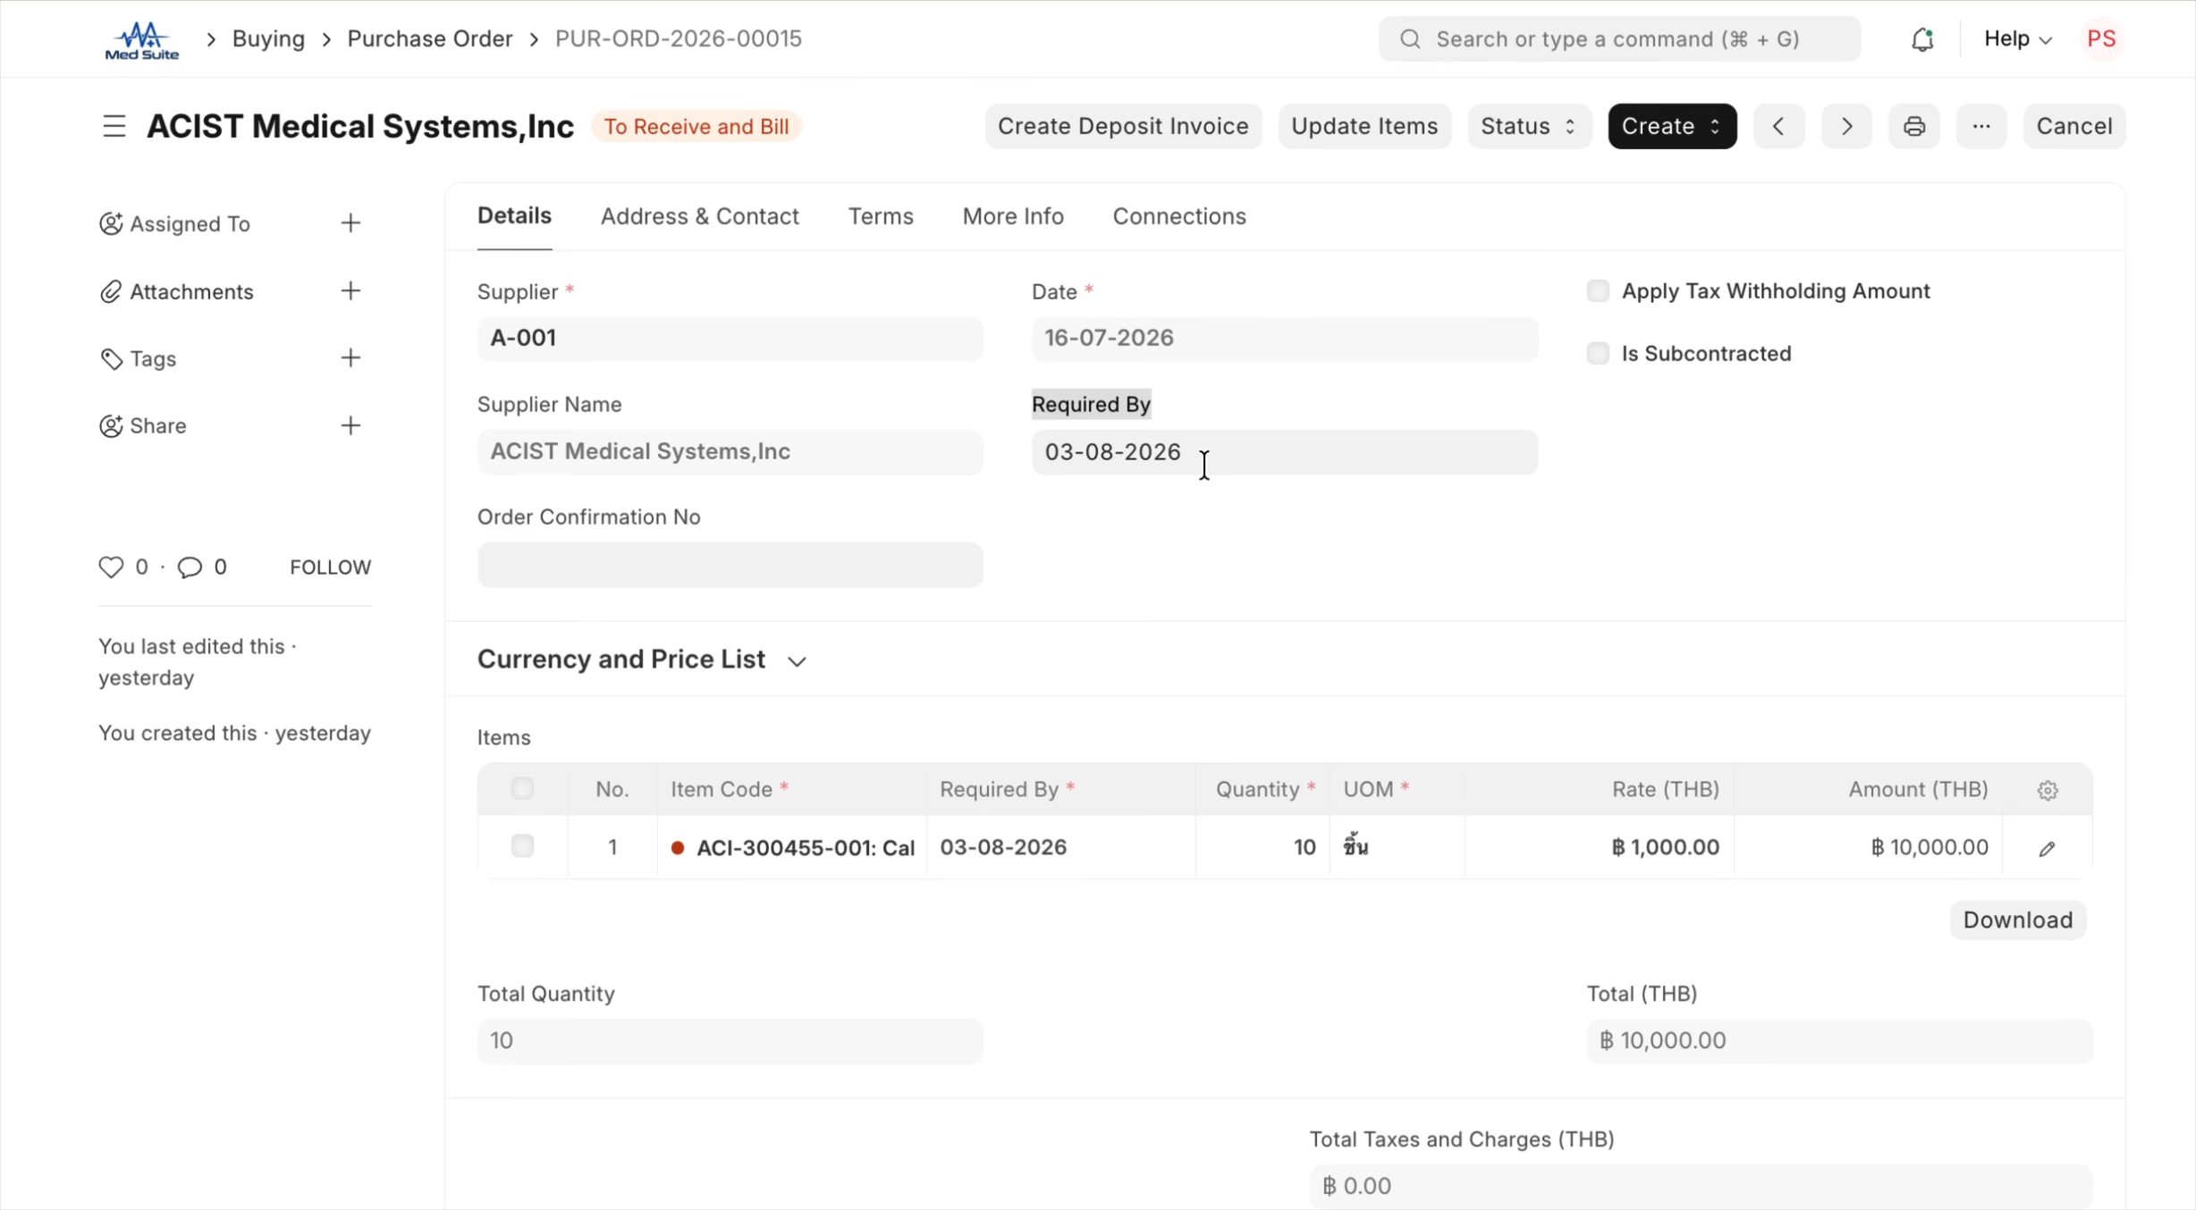The height and width of the screenshot is (1210, 2196).
Task: Open the Connections tab
Action: 1179,216
